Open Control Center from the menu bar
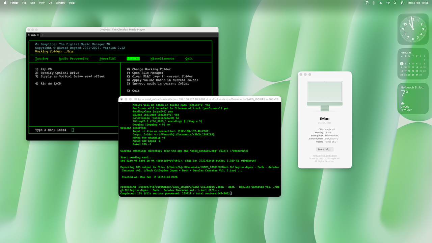Viewport: 432px width, 243px height. click(402, 3)
